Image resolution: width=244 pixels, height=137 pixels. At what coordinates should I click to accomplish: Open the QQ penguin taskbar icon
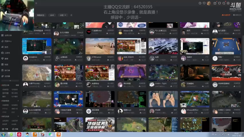pyautogui.click(x=27, y=135)
